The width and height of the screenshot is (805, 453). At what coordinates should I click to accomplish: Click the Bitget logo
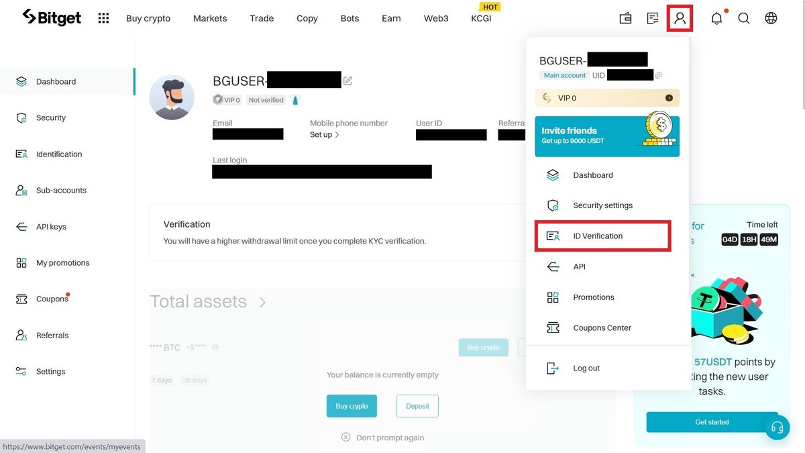pyautogui.click(x=52, y=17)
